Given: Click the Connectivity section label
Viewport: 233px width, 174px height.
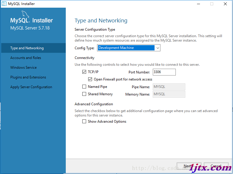Looking at the screenshot, I should click(x=84, y=58).
